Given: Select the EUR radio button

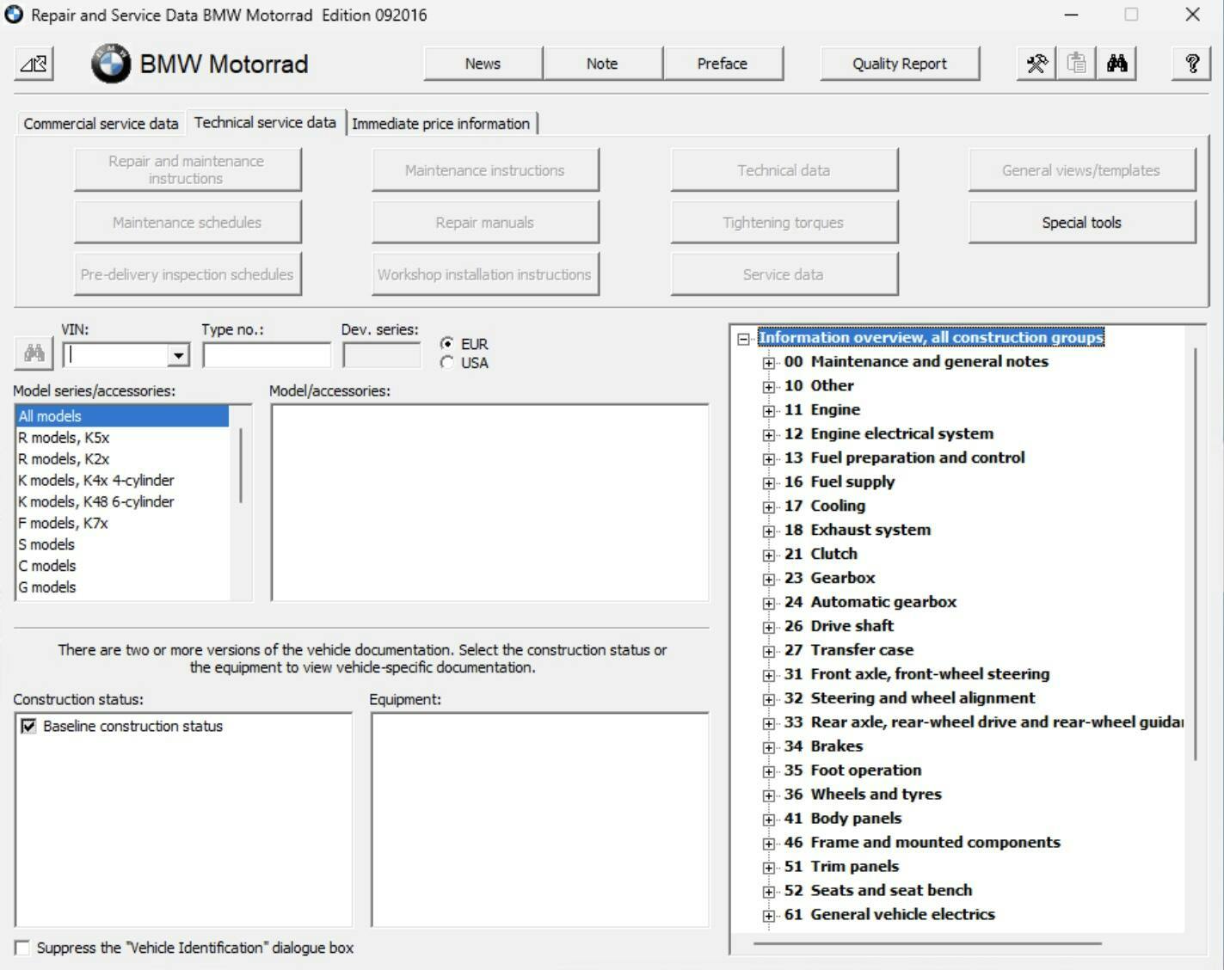Looking at the screenshot, I should (x=447, y=343).
